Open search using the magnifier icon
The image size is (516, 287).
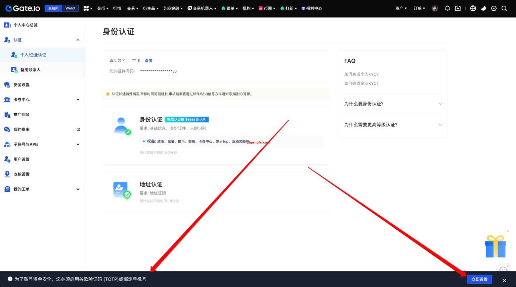coord(504,8)
